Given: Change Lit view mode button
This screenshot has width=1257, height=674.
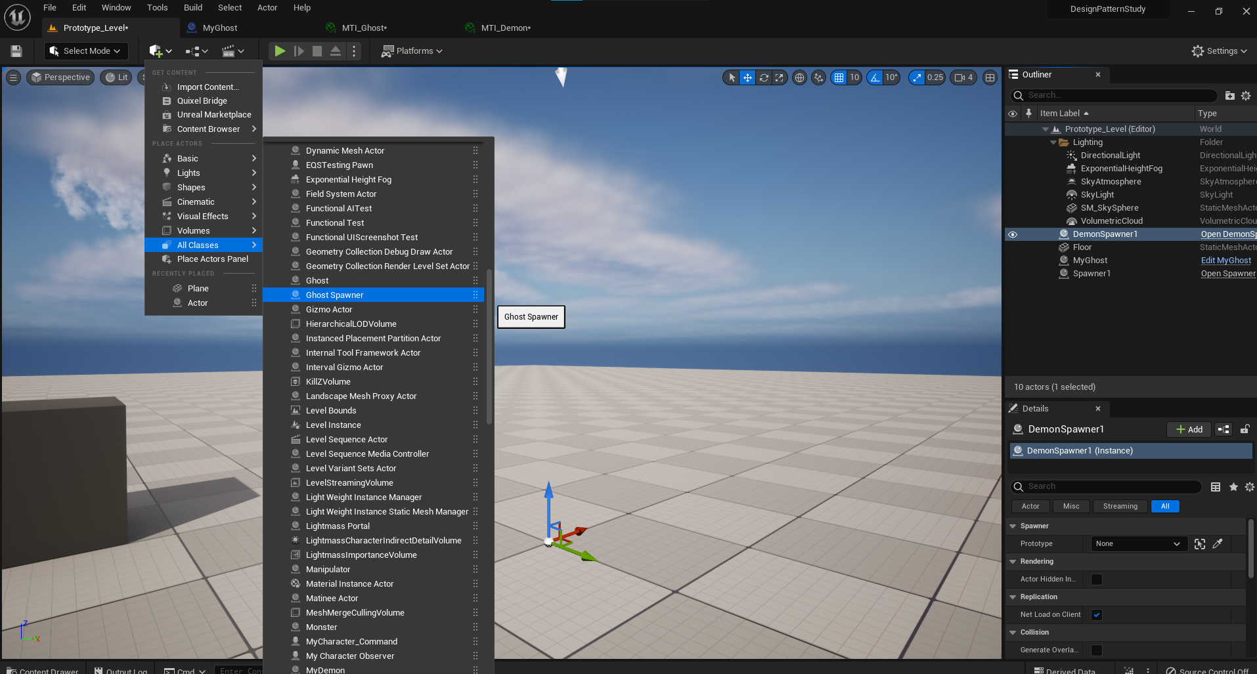Looking at the screenshot, I should point(116,77).
